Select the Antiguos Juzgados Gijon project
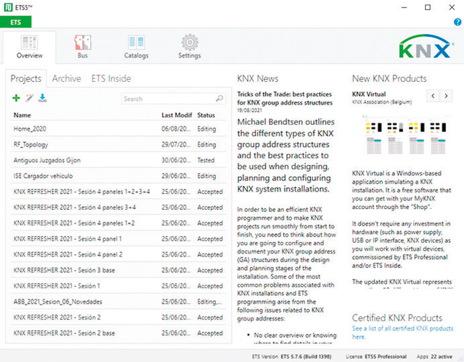This screenshot has width=464, height=362. pos(119,160)
